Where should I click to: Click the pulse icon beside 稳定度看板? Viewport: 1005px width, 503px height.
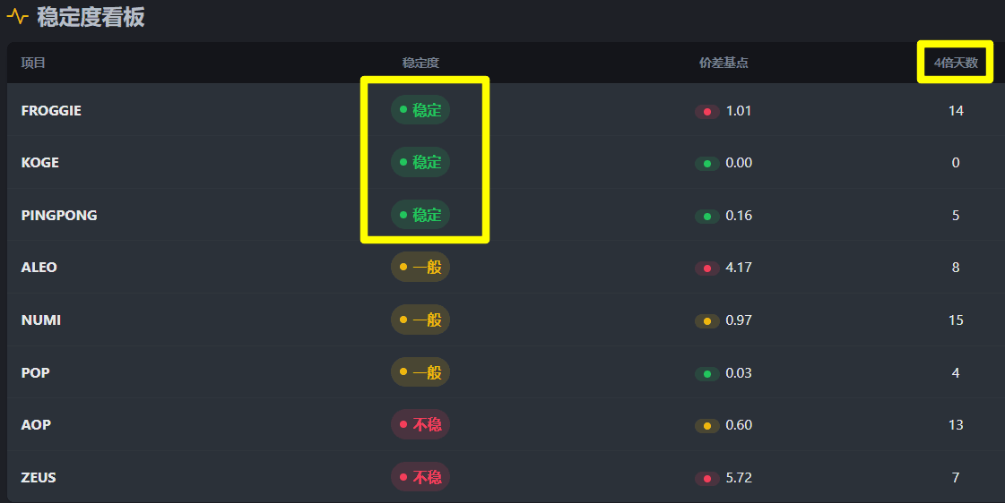[x=17, y=16]
